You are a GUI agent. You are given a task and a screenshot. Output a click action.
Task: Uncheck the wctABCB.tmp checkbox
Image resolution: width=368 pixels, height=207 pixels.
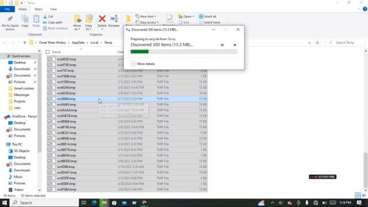[x=49, y=116]
